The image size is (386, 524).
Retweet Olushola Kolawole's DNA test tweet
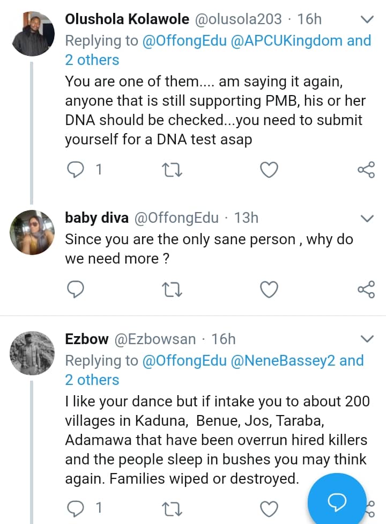coord(173,171)
